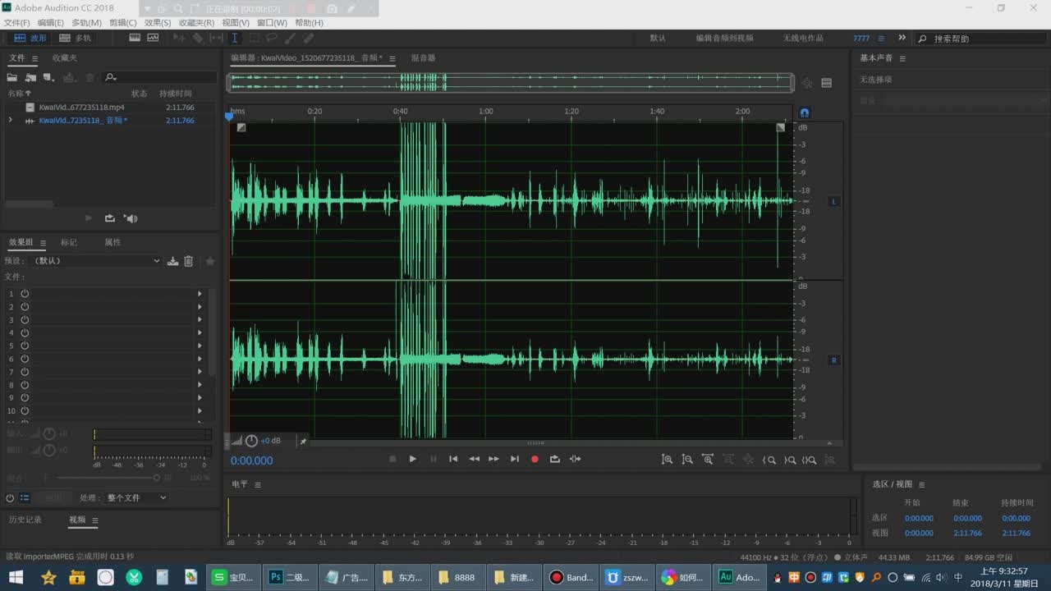Open the 视图(V) menu
Image resolution: width=1051 pixels, height=591 pixels.
(x=236, y=23)
